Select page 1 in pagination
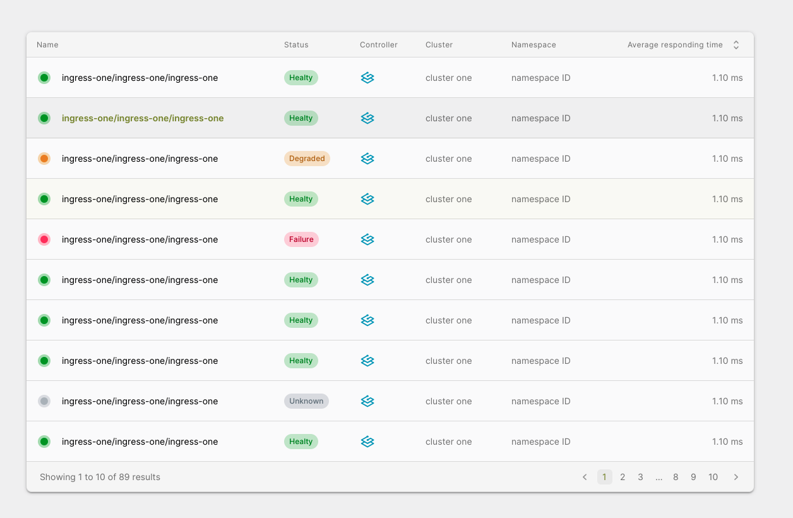 click(605, 477)
